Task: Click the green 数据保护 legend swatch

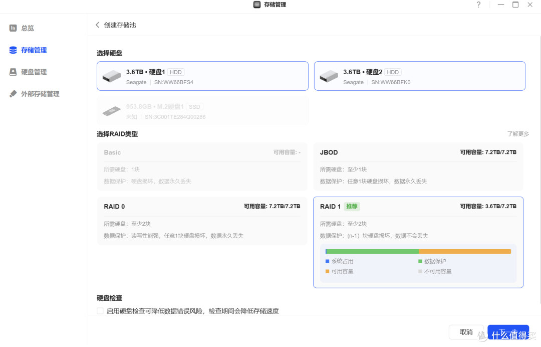Action: coord(420,261)
